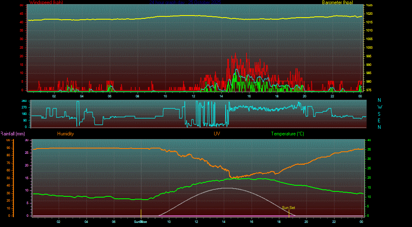Click the 24 hour graph title text

click(185, 2)
